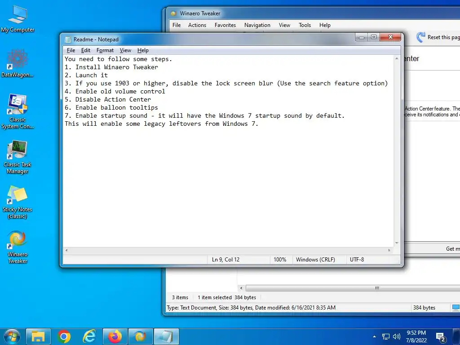
Task: Open Notepad Format menu
Action: [105, 50]
